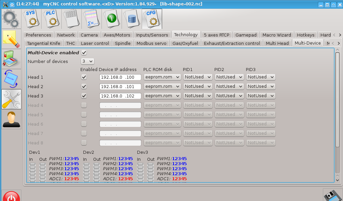This screenshot has width=343, height=201.
Task: Open Head 1 PID3 dropdown
Action: pyautogui.click(x=261, y=77)
